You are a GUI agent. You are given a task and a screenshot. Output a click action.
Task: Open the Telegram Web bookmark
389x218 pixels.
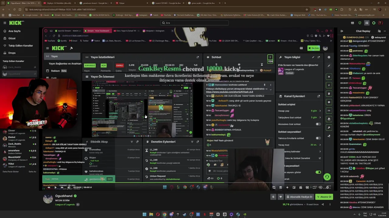[x=298, y=15]
